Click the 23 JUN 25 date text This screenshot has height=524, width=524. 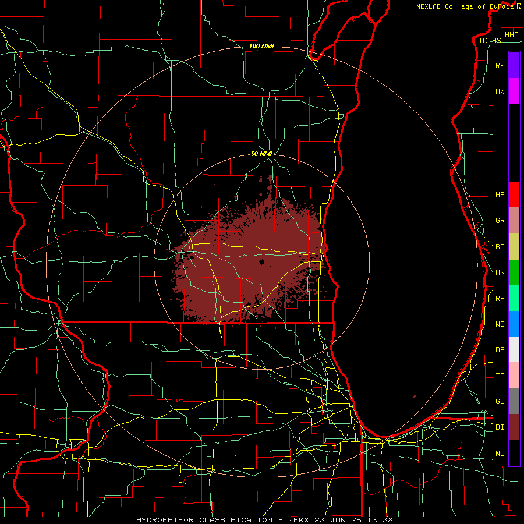coord(338,520)
